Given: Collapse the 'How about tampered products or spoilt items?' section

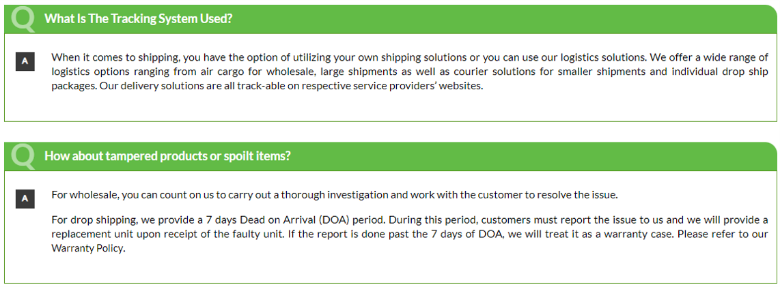Looking at the screenshot, I should pyautogui.click(x=167, y=156).
